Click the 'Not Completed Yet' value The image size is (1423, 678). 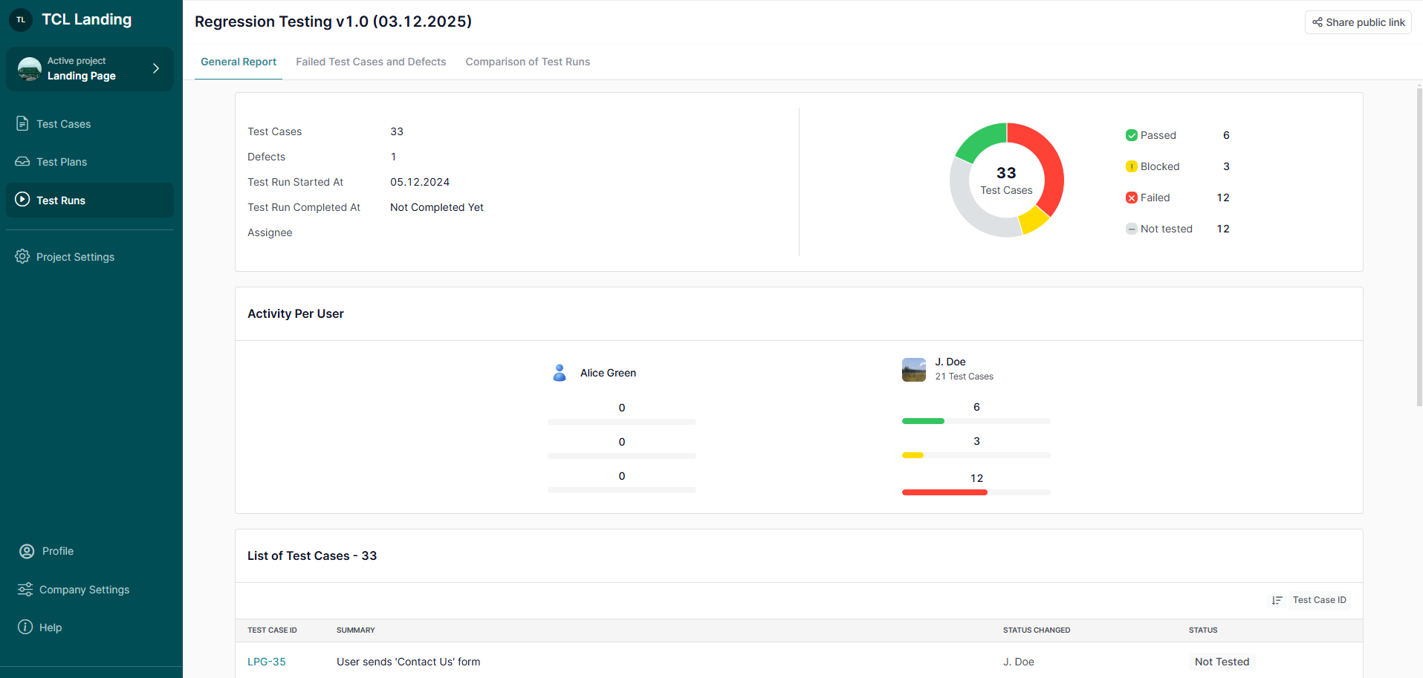tap(437, 207)
